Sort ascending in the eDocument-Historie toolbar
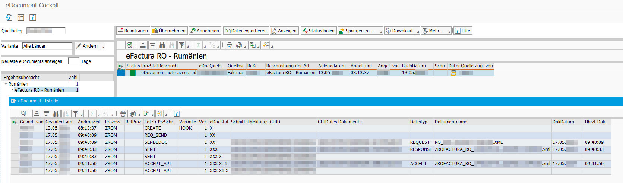Screen dimensions: 623x183 click(x=37, y=114)
